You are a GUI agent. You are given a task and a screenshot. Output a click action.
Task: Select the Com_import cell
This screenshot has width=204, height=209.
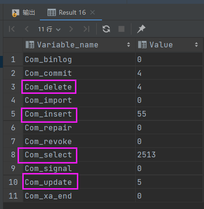[79, 100]
